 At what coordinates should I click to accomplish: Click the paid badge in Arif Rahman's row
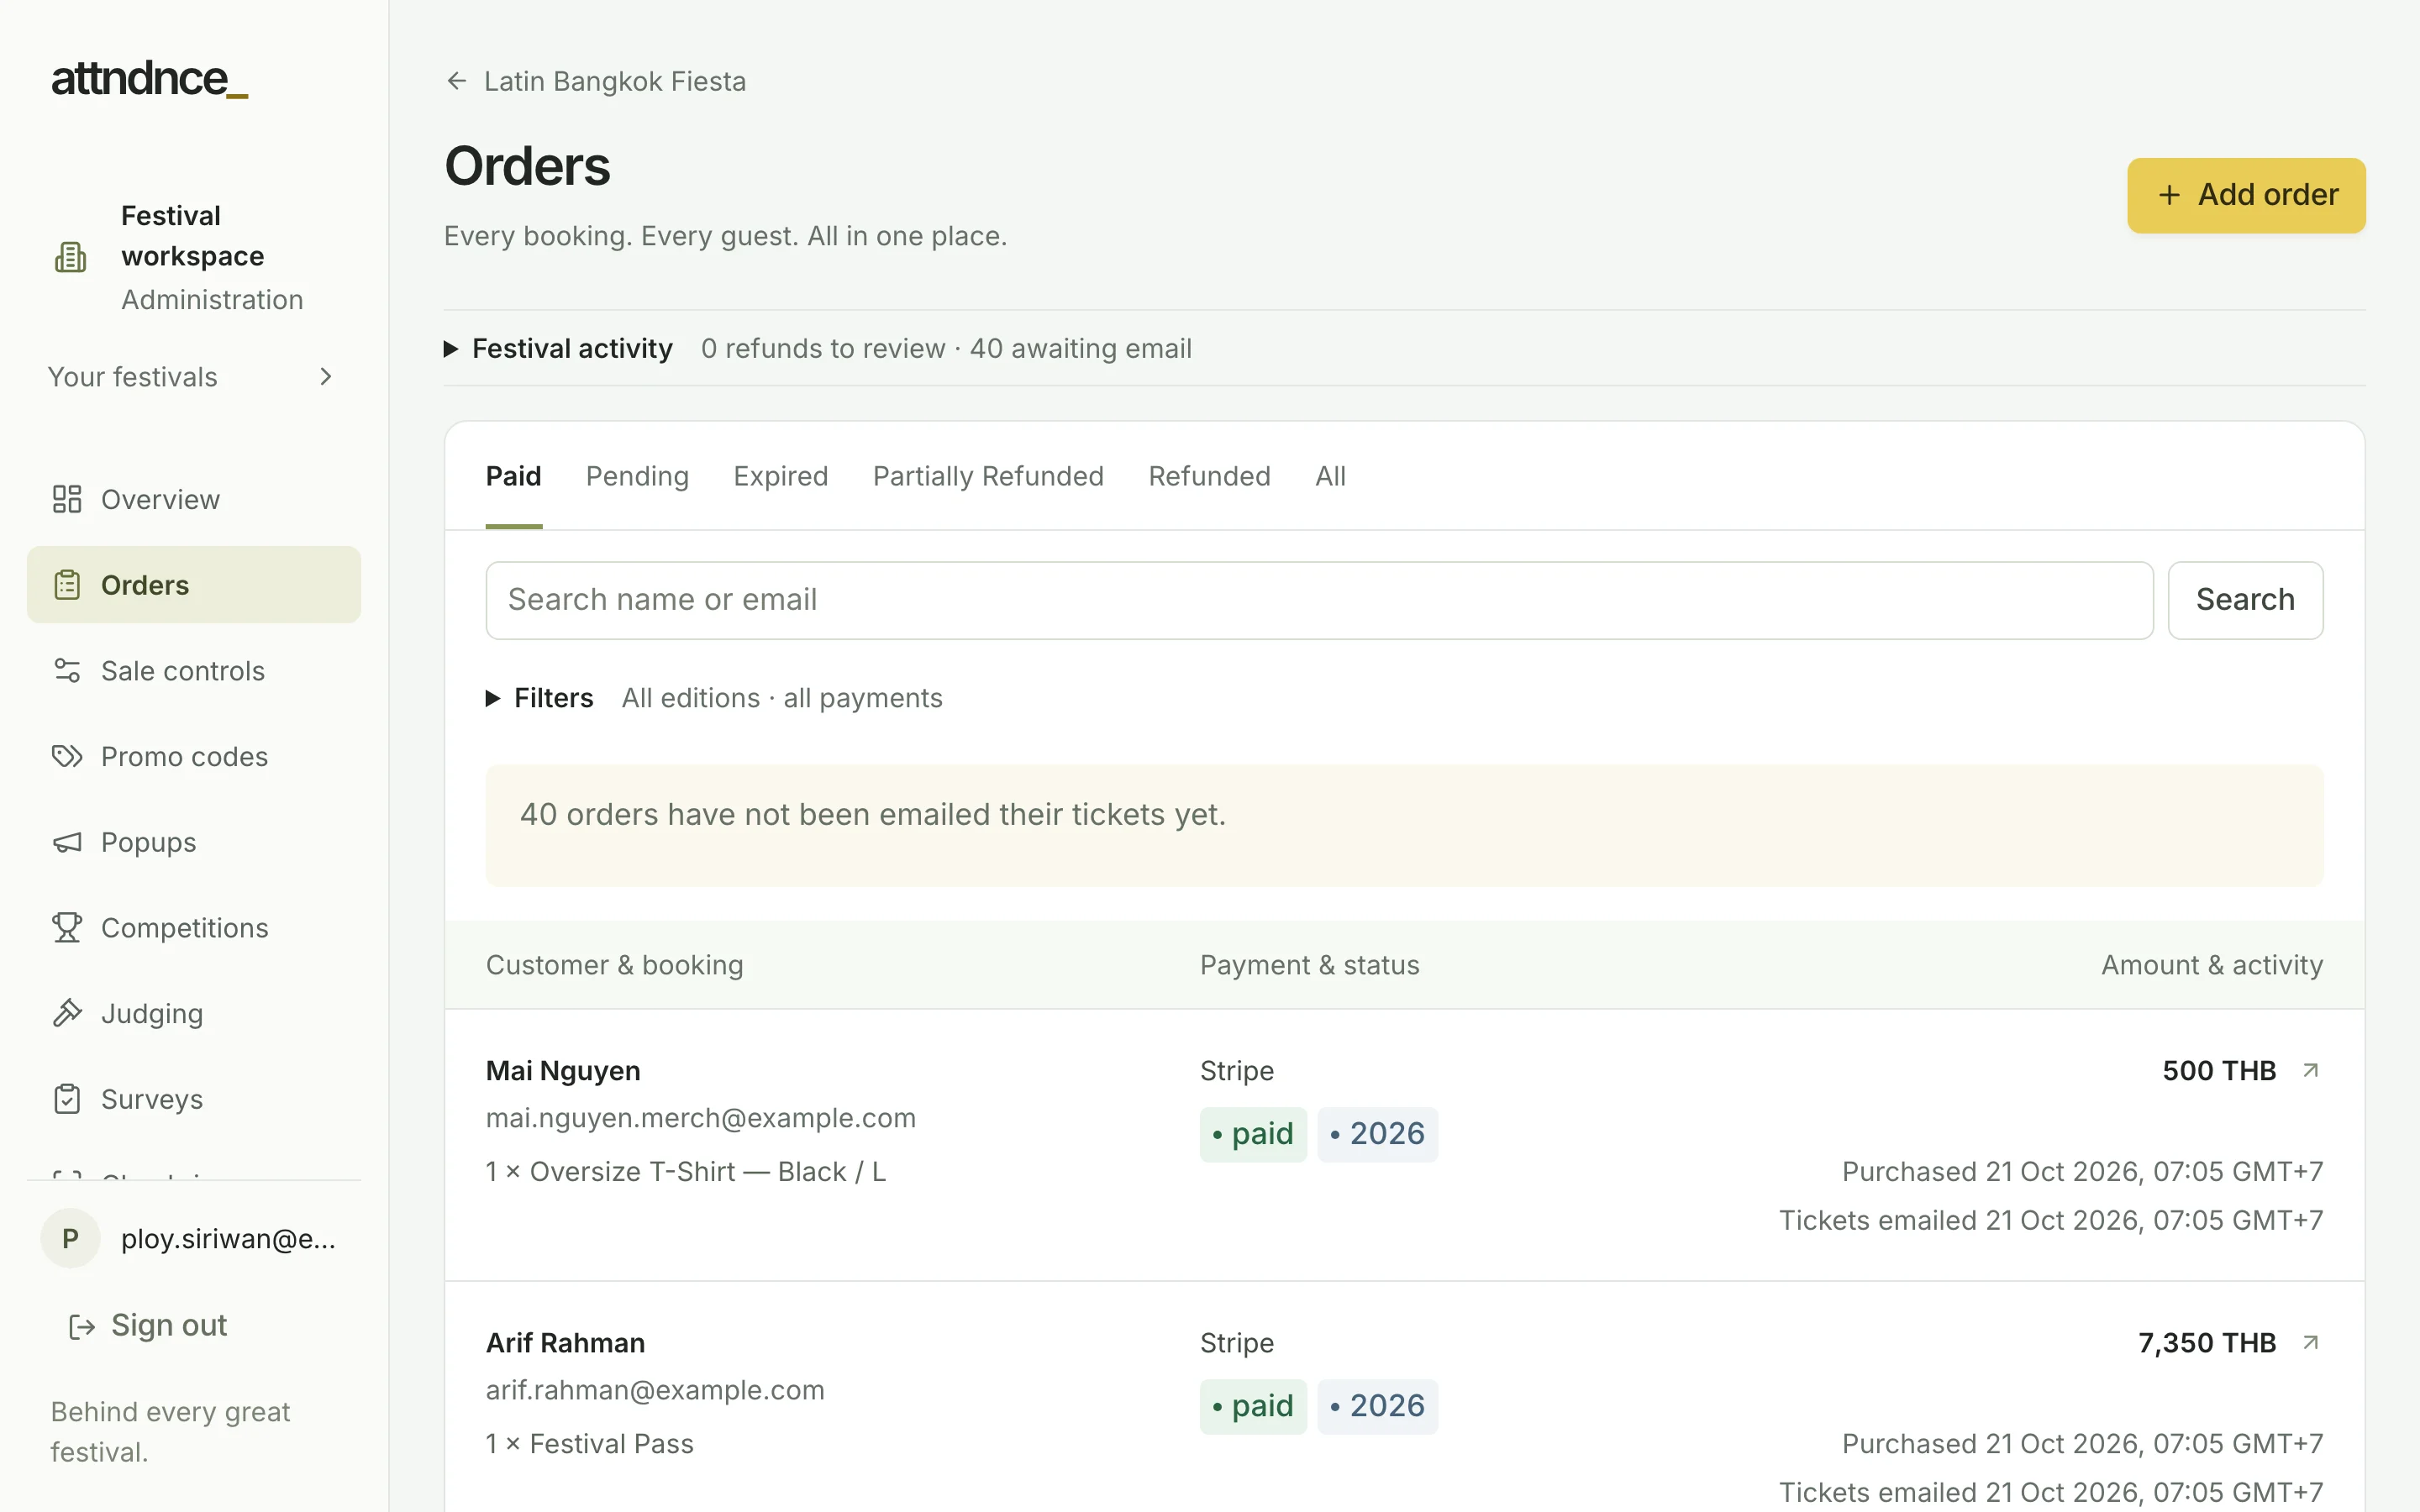point(1252,1406)
